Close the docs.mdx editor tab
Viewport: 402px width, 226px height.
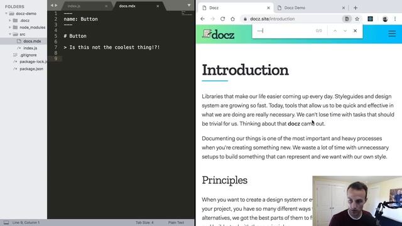158,6
